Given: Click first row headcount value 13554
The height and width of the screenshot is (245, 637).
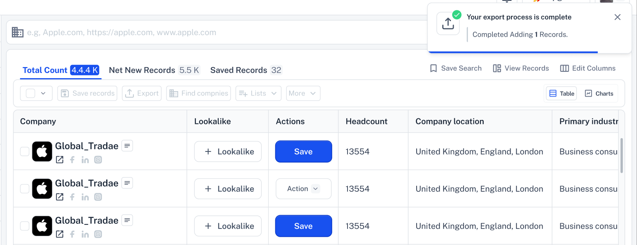Looking at the screenshot, I should [357, 151].
